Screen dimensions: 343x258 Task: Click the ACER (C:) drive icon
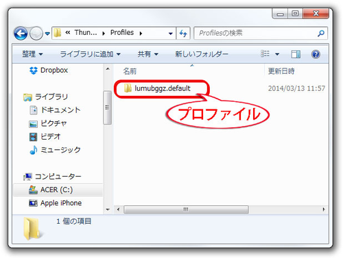(x=33, y=190)
